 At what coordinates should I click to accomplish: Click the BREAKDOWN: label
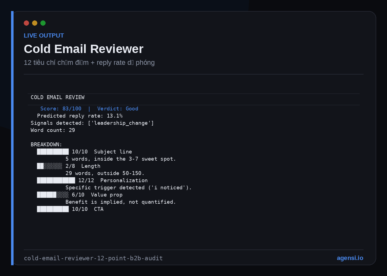[x=46, y=145]
